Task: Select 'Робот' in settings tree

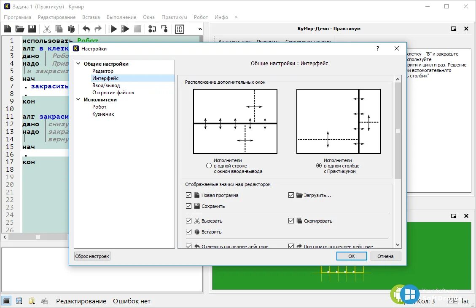Action: (99, 106)
